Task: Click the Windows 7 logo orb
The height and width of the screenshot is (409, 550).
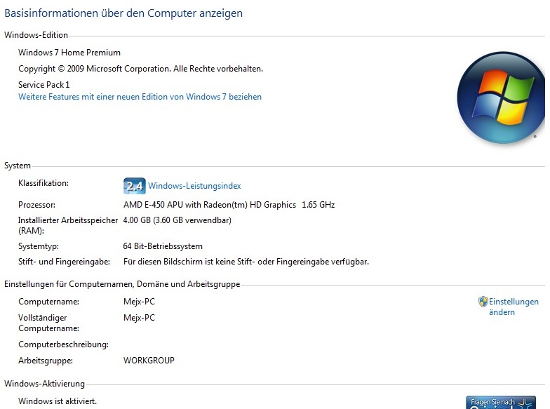Action: pyautogui.click(x=501, y=98)
